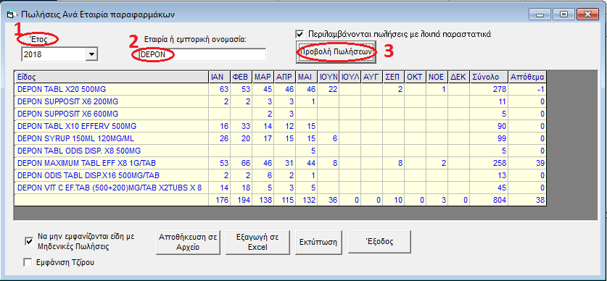Select row DEPON VIT C EF.TAB
Screen dimensions: 607x281
tap(280, 188)
